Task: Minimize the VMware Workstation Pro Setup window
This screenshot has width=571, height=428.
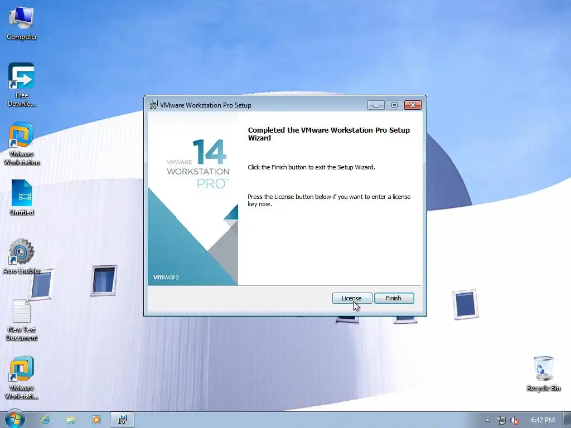Action: (x=376, y=105)
